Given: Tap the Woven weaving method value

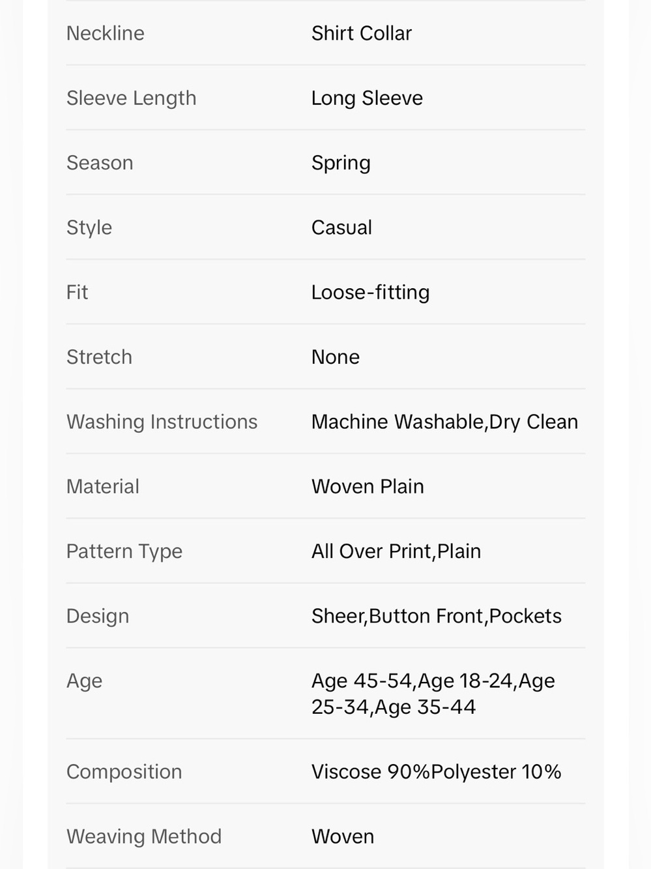Looking at the screenshot, I should [x=343, y=836].
